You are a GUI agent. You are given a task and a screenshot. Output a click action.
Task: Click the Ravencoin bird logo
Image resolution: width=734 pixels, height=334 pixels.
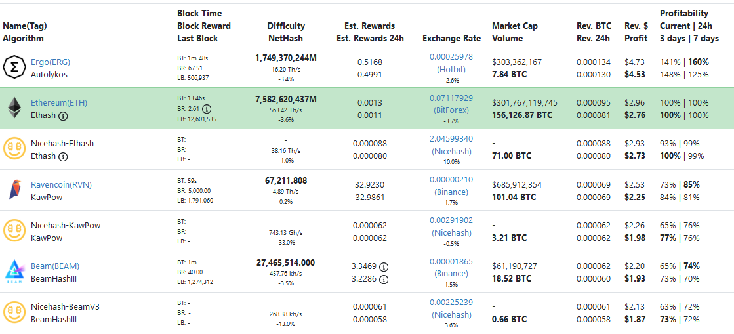14,190
